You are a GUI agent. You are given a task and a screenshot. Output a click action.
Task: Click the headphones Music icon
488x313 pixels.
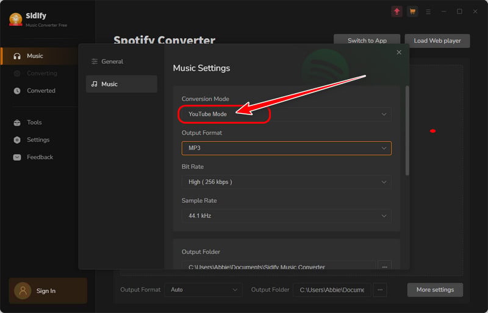17,56
